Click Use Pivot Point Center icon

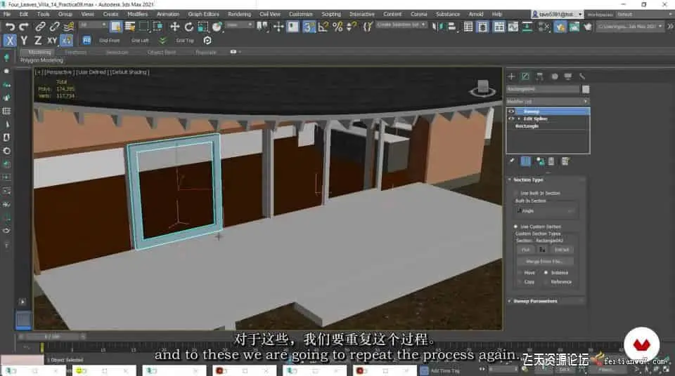tap(262, 27)
